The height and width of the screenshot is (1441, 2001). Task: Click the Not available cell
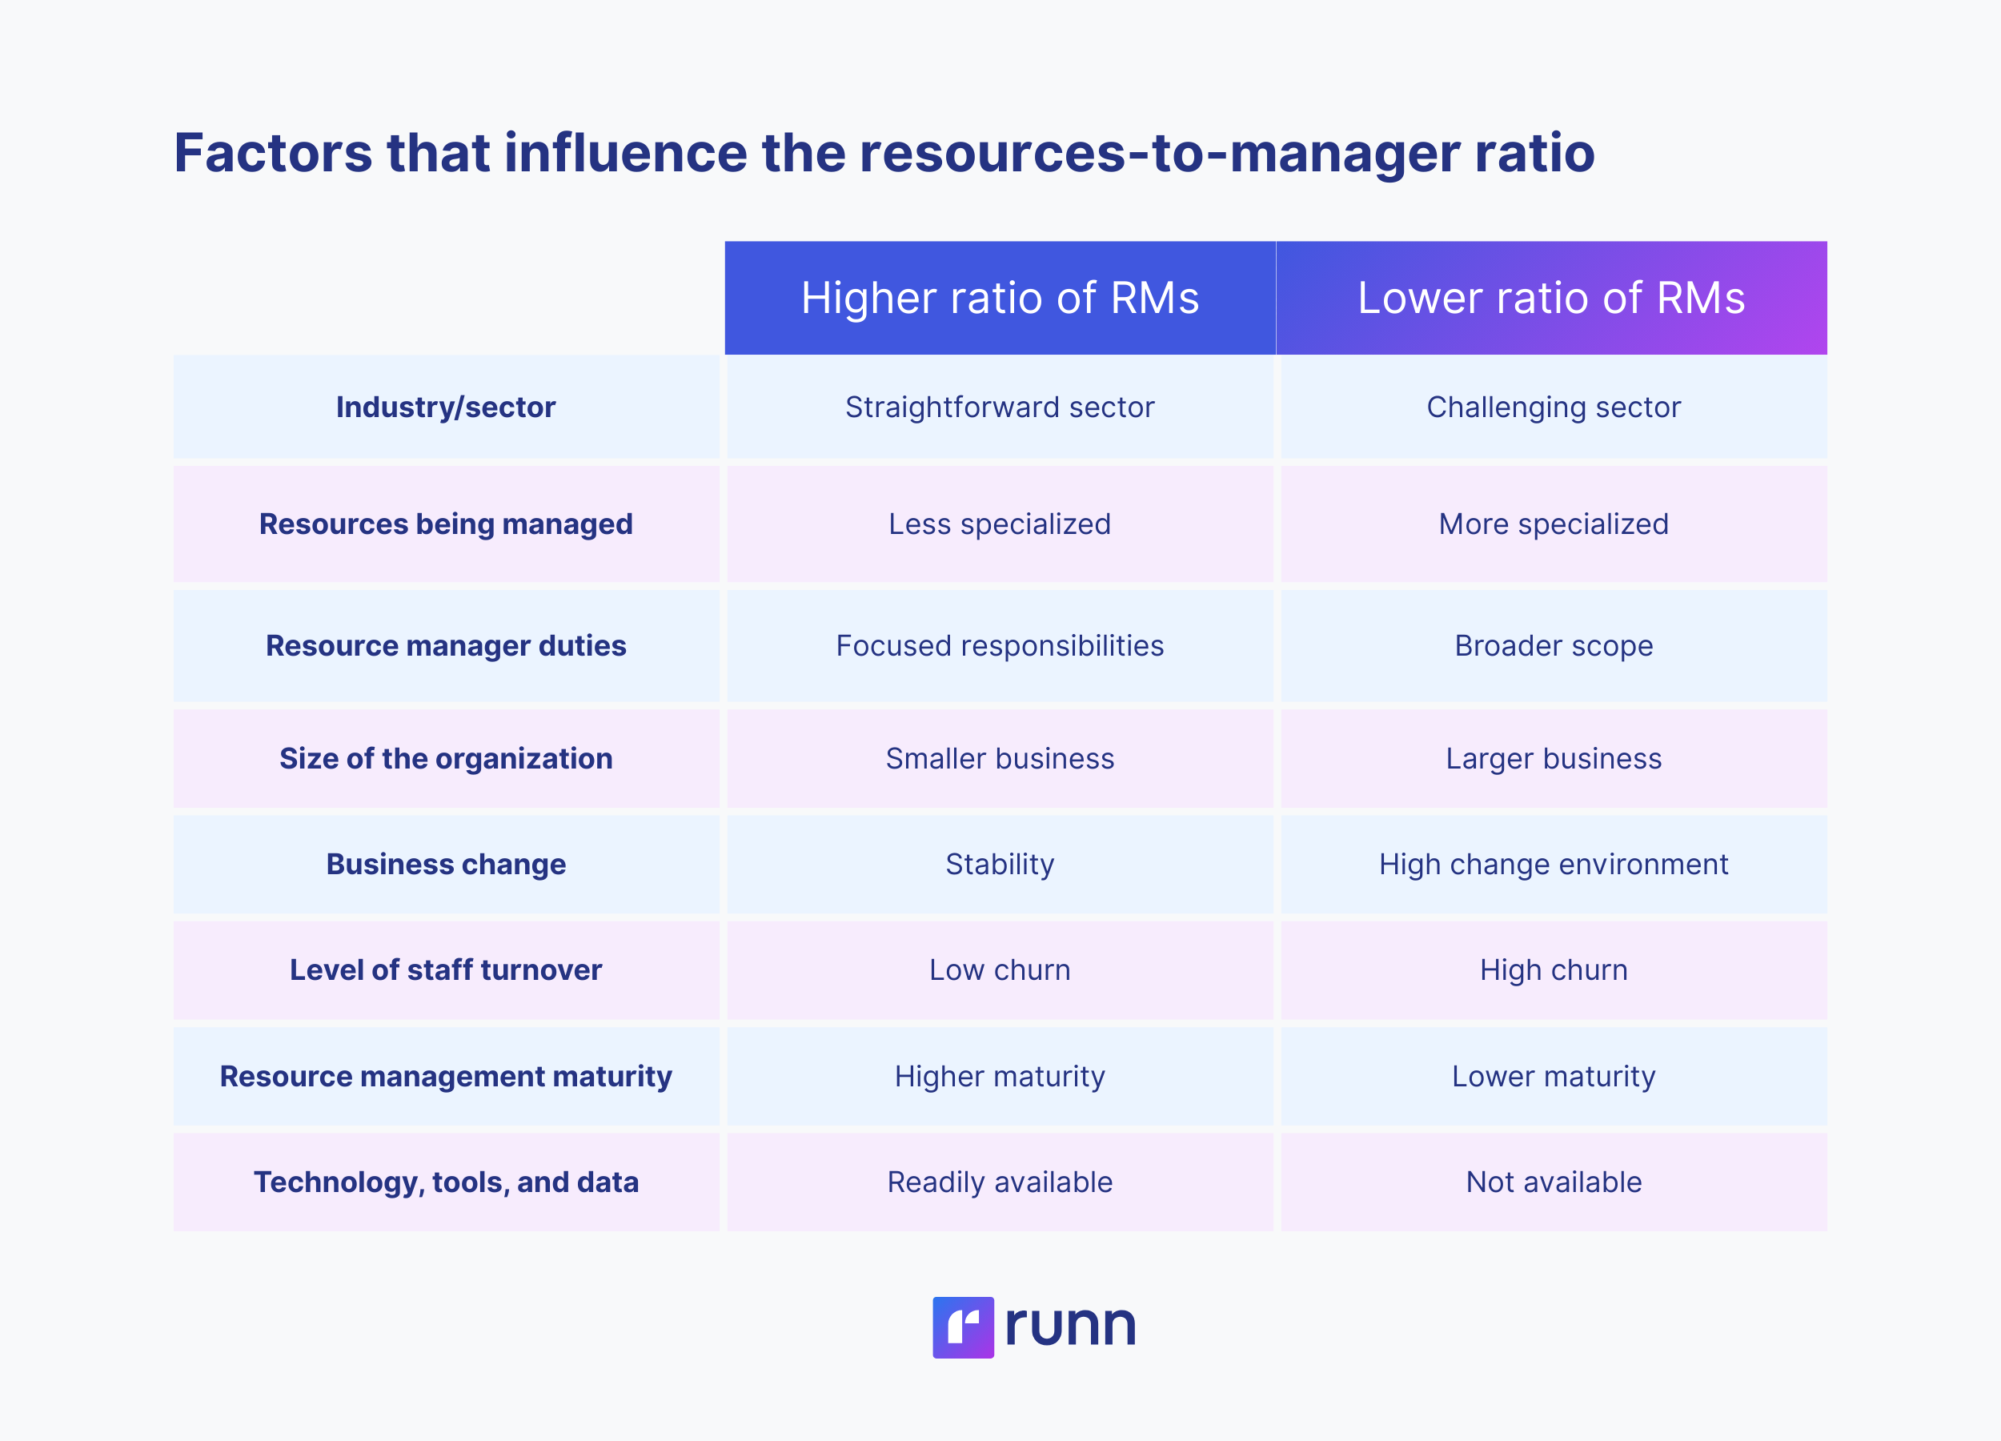1553,1182
